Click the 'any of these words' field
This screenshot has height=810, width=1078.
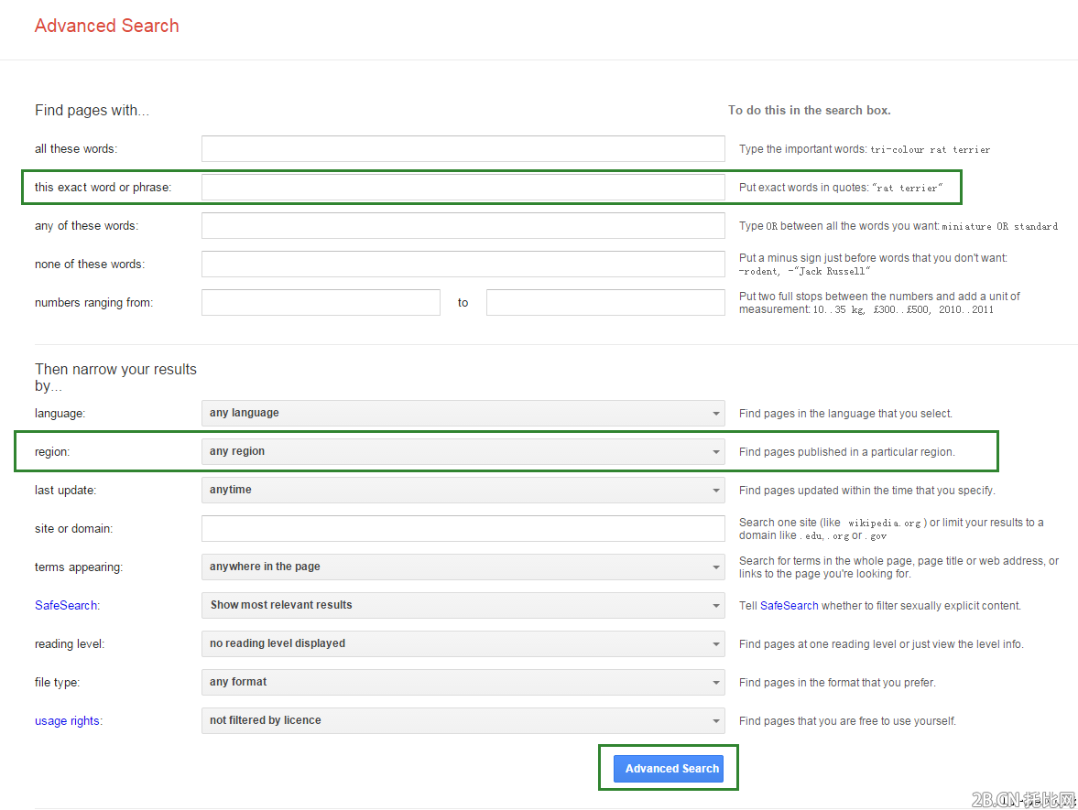[x=463, y=226]
